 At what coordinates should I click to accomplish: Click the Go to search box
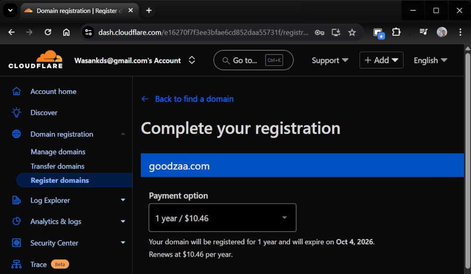(253, 60)
